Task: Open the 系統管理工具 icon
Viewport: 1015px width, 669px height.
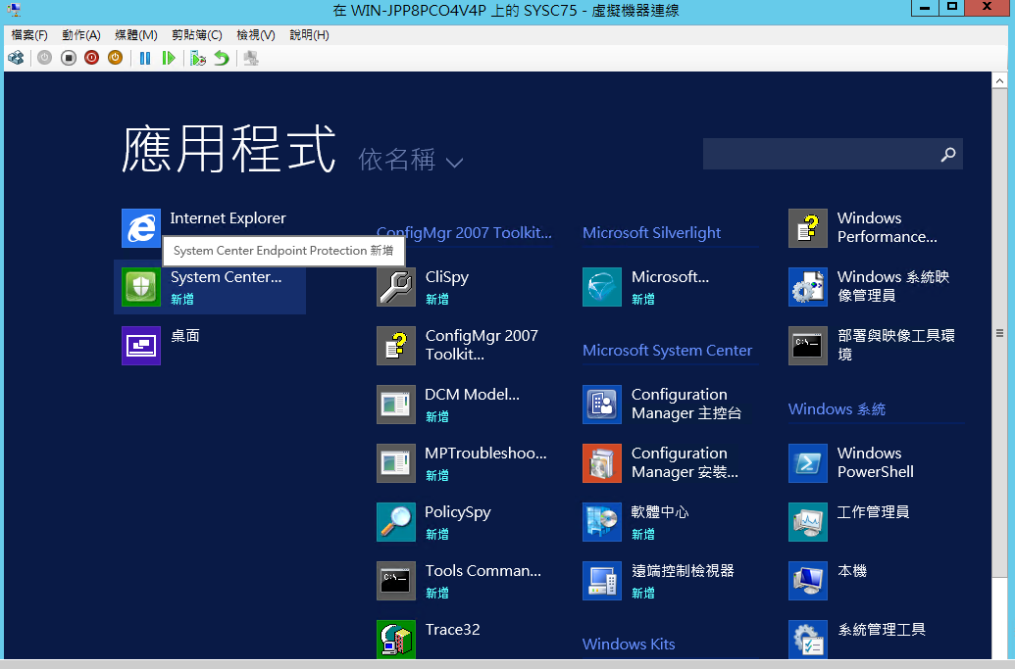Action: click(x=808, y=640)
